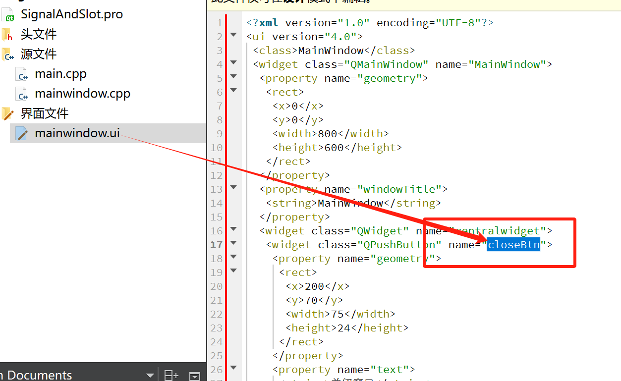Click the main.cpp C++ file icon
This screenshot has width=621, height=381.
22,74
